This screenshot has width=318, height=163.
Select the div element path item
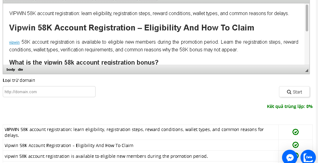coord(20,70)
